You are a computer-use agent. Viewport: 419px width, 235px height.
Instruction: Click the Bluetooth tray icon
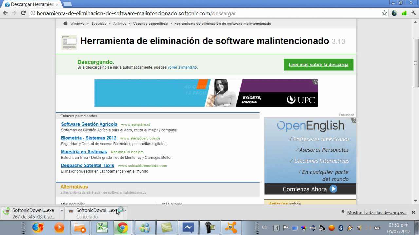click(340, 228)
